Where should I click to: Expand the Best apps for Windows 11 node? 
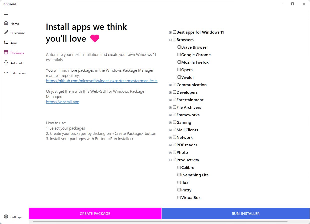tap(170, 32)
